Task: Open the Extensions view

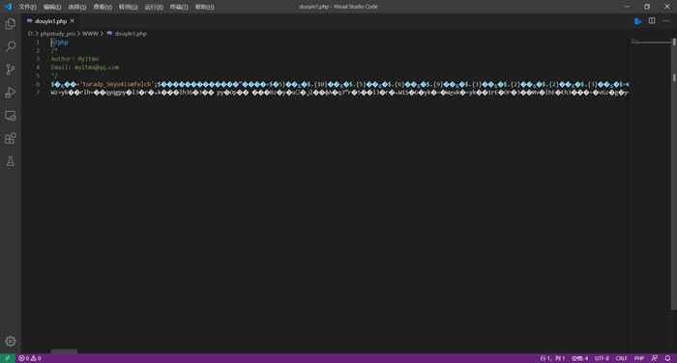Action: 11,138
